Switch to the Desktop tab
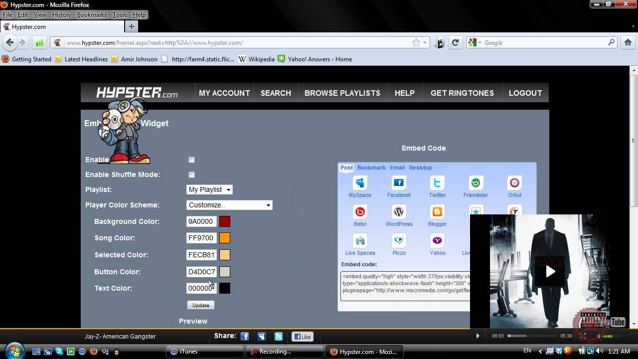This screenshot has height=359, width=638. click(x=421, y=168)
